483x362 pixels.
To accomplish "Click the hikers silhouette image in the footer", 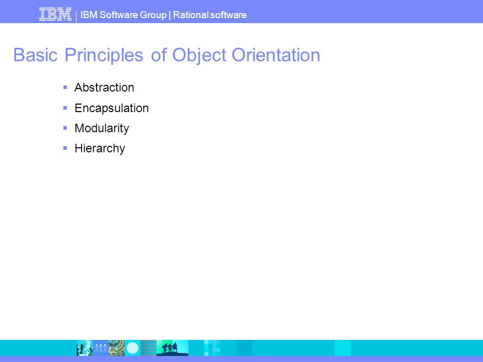I will (172, 348).
